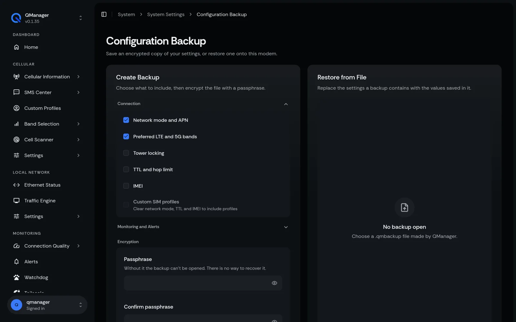The image size is (516, 322).
Task: Enable the Tower locking checkbox
Action: 126,153
